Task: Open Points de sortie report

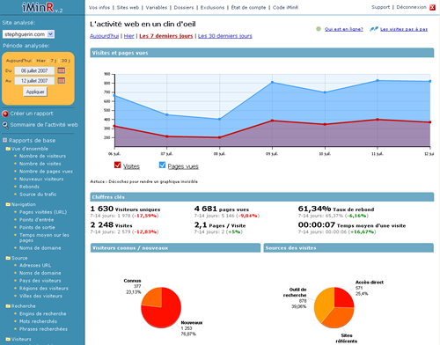Action: point(37,227)
